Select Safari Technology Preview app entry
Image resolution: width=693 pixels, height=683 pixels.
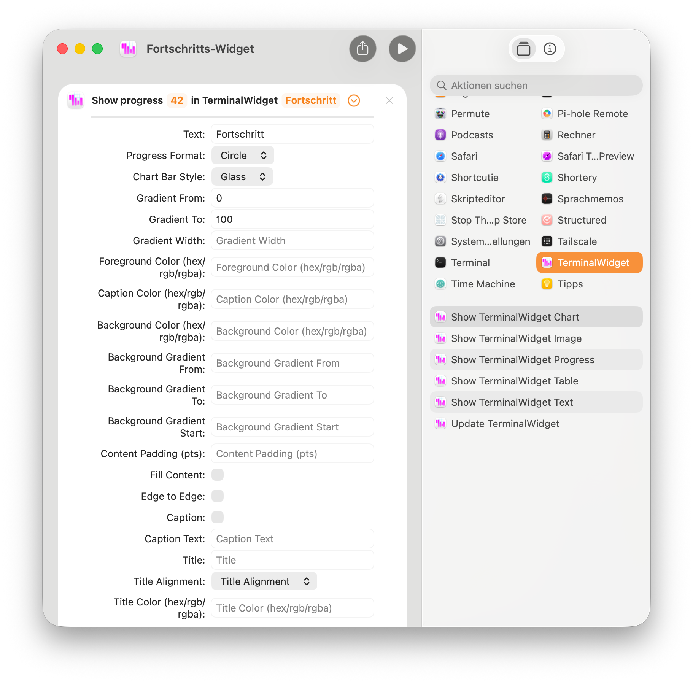[589, 156]
